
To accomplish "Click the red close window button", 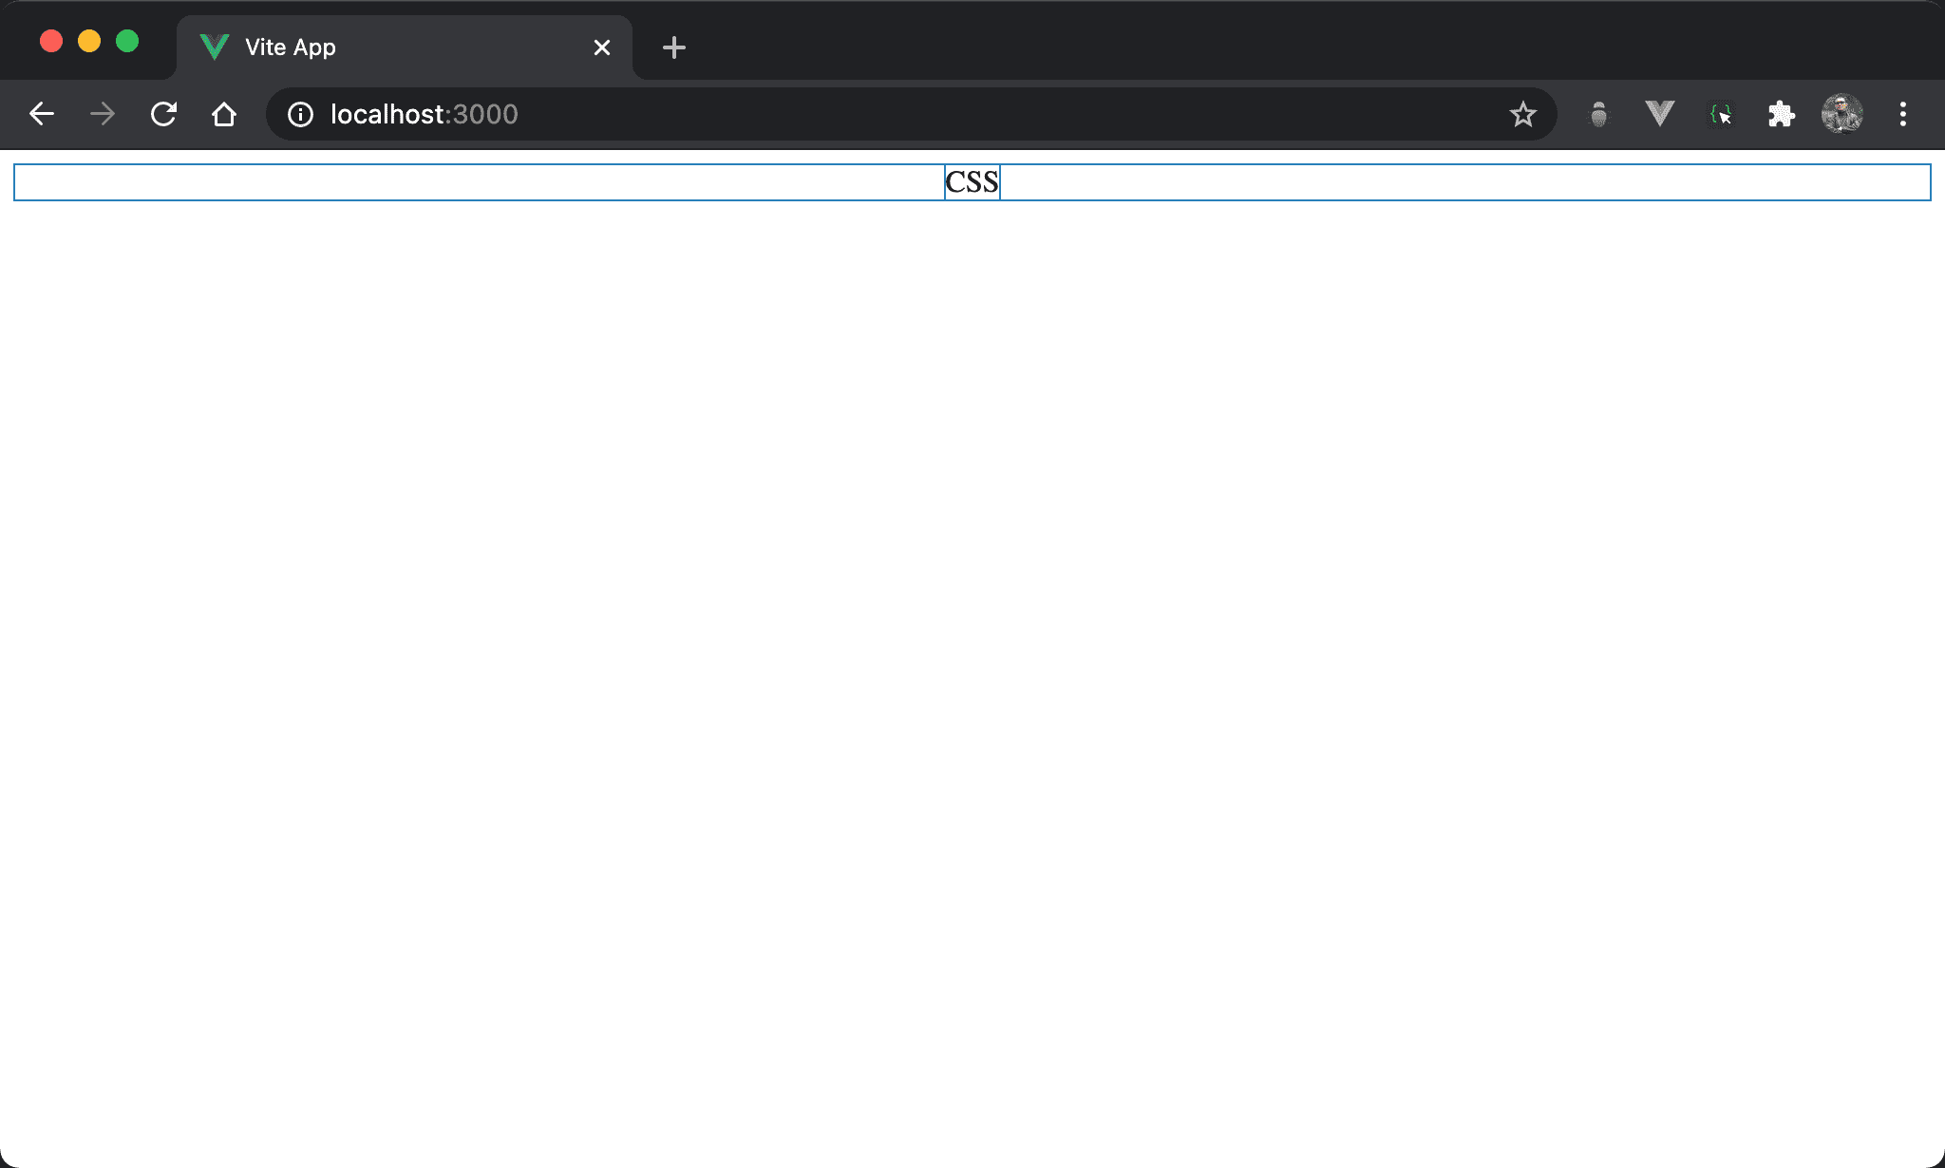I will (x=51, y=41).
